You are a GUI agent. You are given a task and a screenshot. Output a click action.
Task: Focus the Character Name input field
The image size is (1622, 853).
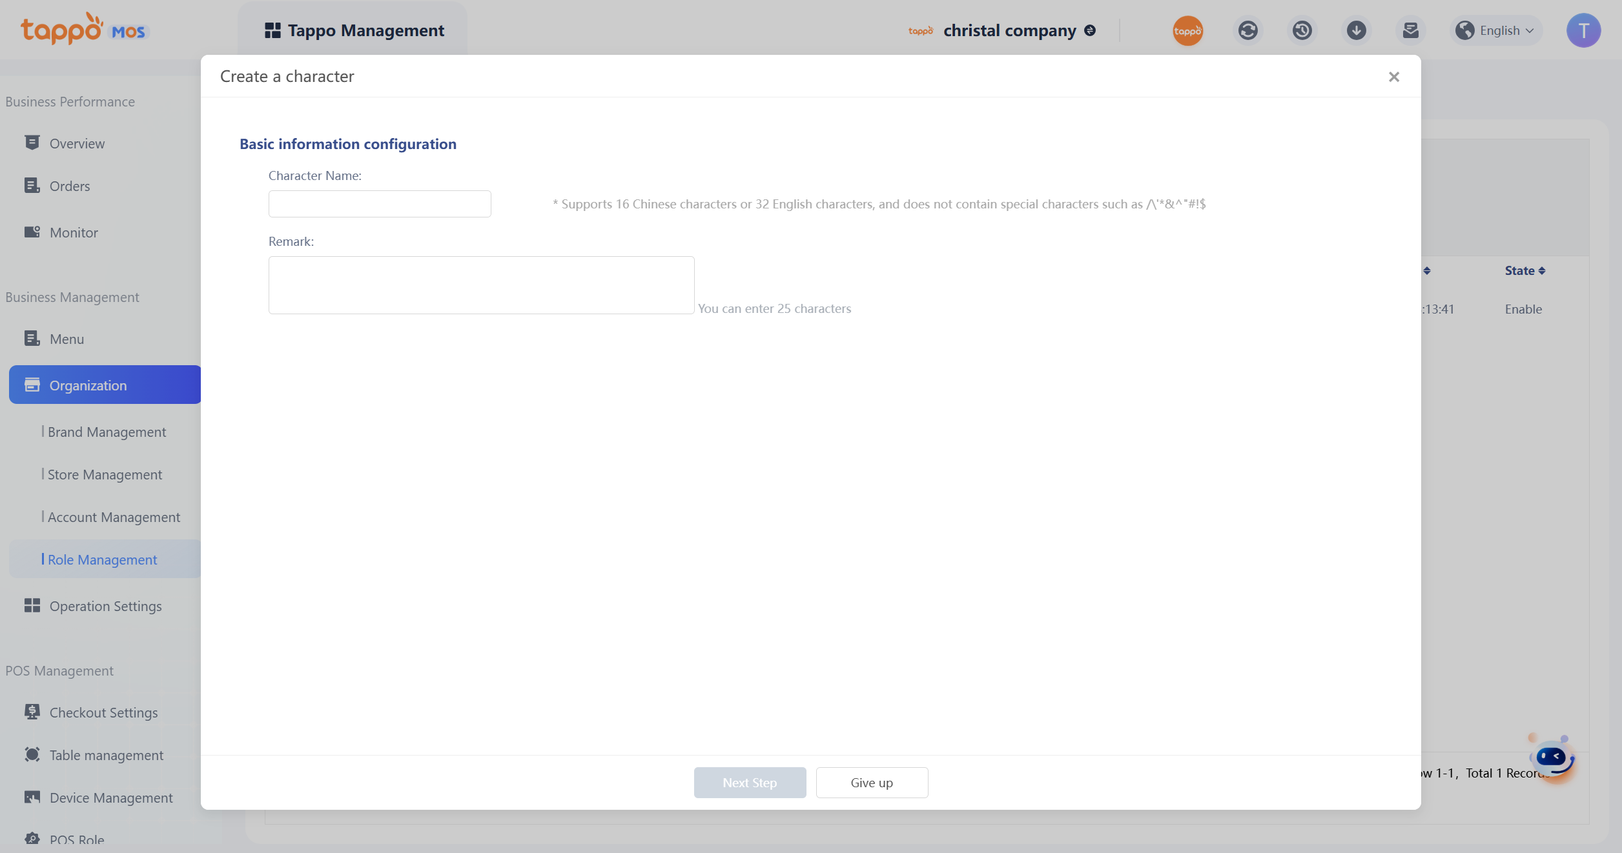[x=380, y=204]
